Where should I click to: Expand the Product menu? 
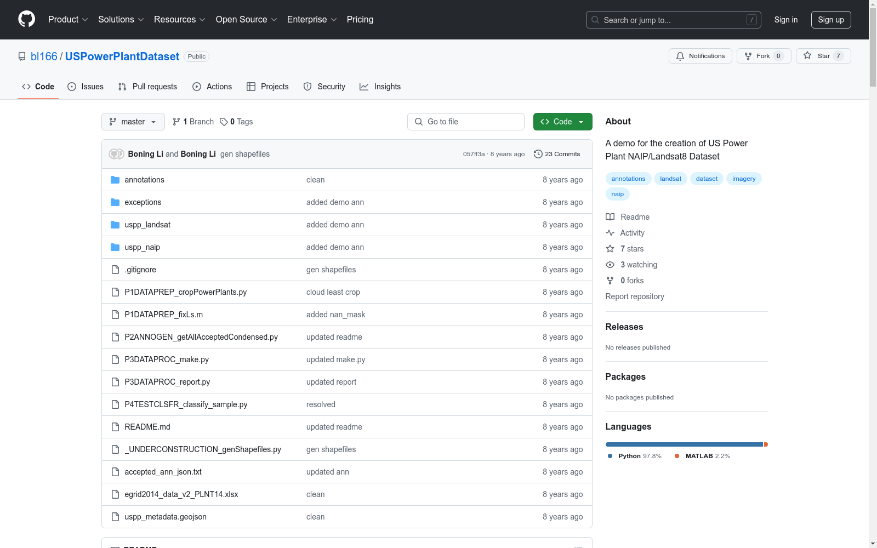tap(68, 20)
